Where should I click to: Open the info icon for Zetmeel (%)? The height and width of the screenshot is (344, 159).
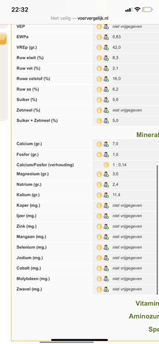click(99, 110)
